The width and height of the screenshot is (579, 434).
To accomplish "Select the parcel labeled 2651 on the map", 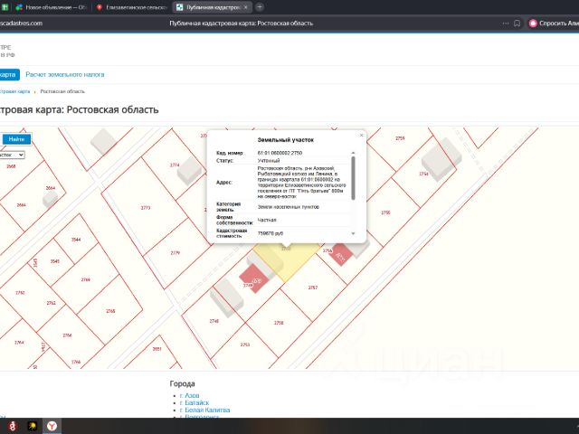I will point(157,349).
